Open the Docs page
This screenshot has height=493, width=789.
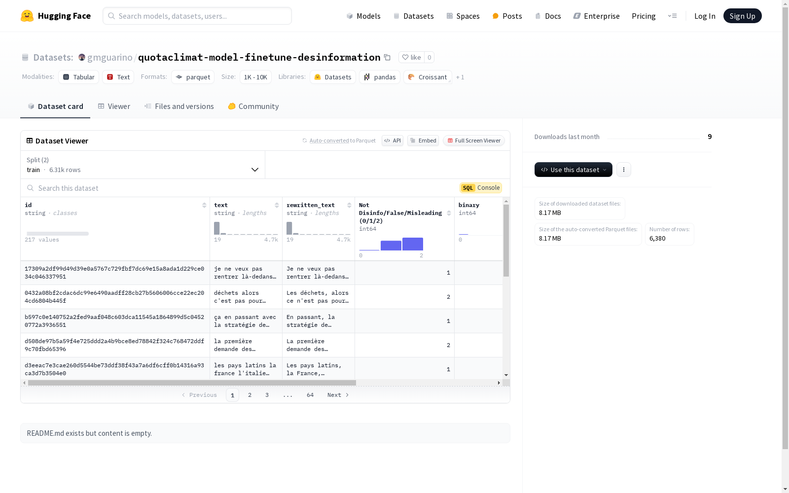tap(548, 16)
